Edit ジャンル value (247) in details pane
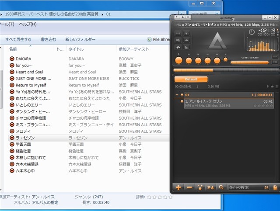This screenshot has width=280, height=211. (x=98, y=197)
